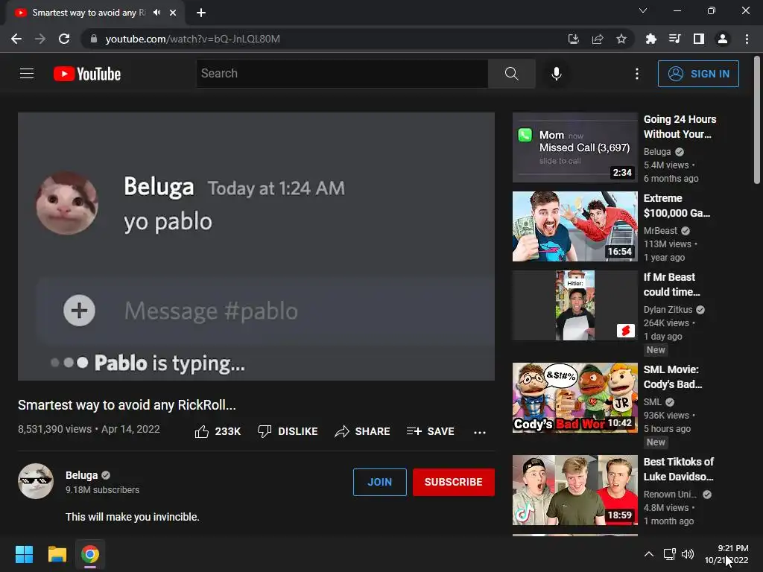Screen dimensions: 763x572
Task: Open Windows Start menu
Action: (x=24, y=554)
